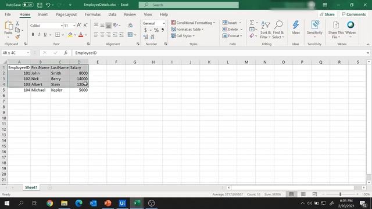Screen dimensions: 372x209
Task: Enable Wrap Text
Action: (x=130, y=25)
